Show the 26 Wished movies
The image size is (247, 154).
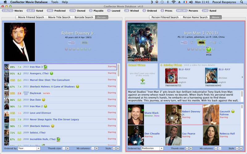(132, 11)
